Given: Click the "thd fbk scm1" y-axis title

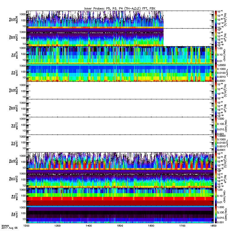Looking at the screenshot, I should [x=15, y=143].
